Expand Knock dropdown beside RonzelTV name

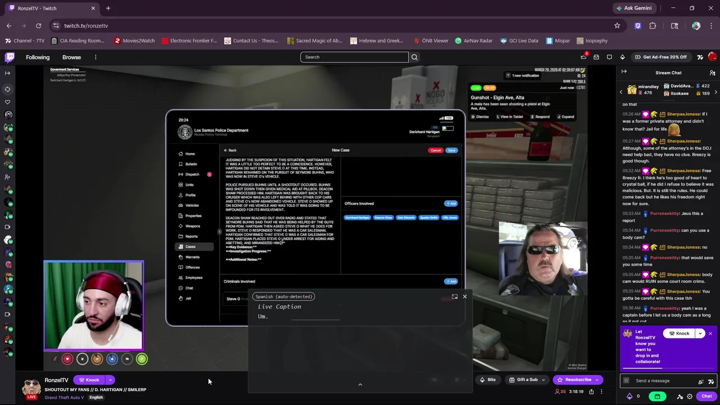tap(110, 380)
